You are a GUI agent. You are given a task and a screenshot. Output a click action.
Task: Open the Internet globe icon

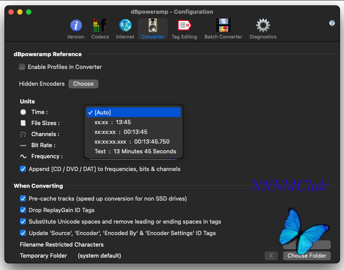125,25
